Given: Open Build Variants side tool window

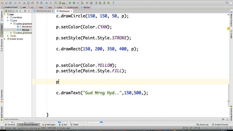Looking at the screenshot, I should click(x=1, y=113).
